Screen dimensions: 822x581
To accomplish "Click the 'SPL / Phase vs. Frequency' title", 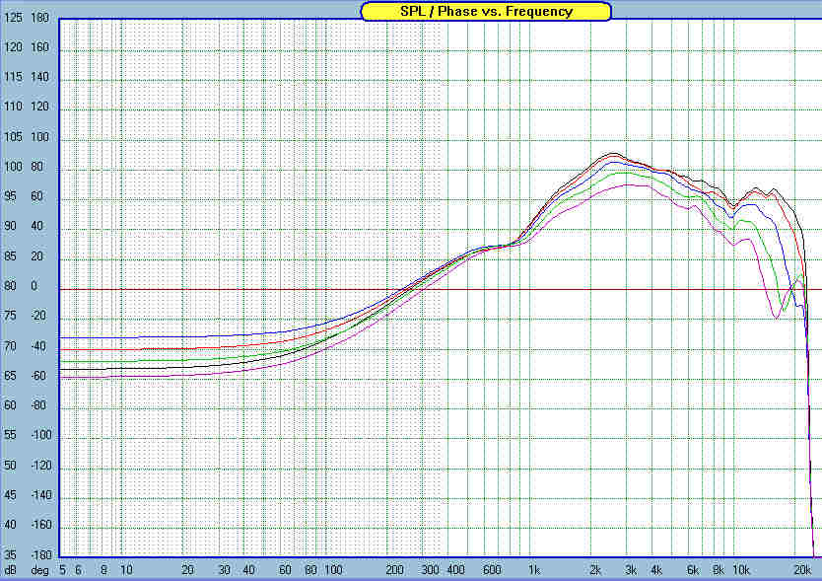I will coord(486,12).
